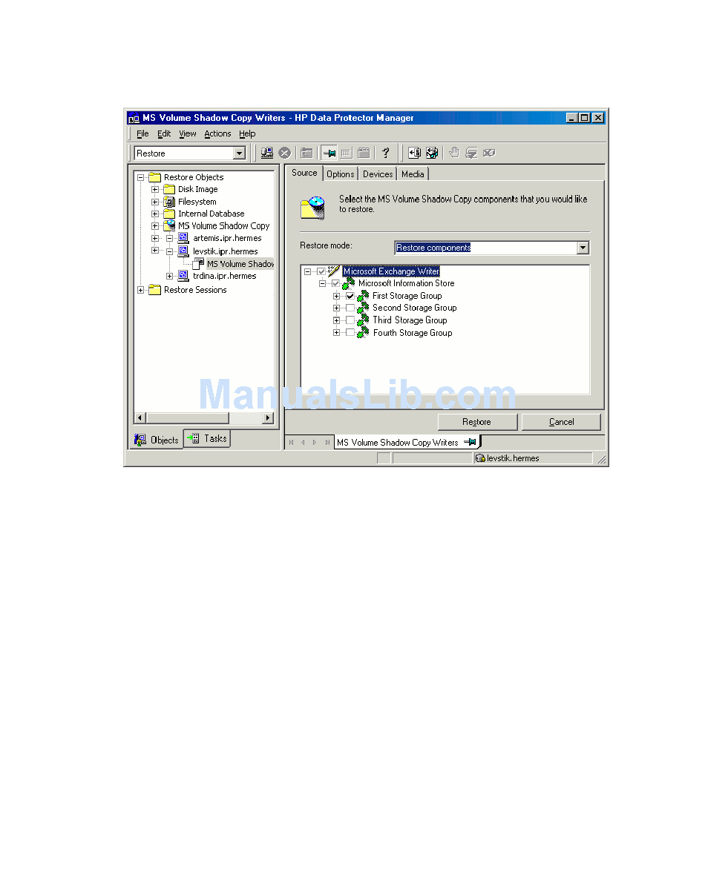
Task: Open the Restore mode dropdown
Action: pyautogui.click(x=583, y=248)
